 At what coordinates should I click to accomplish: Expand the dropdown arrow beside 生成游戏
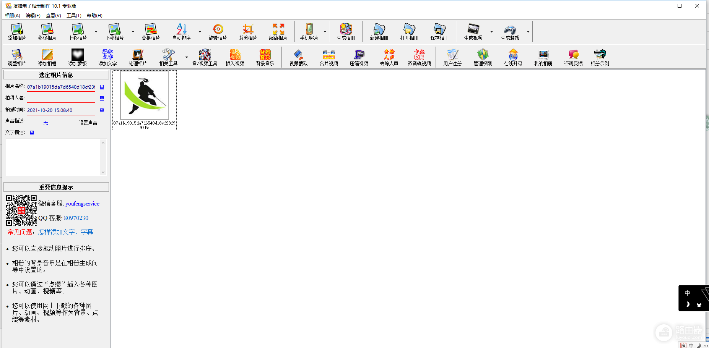point(528,32)
